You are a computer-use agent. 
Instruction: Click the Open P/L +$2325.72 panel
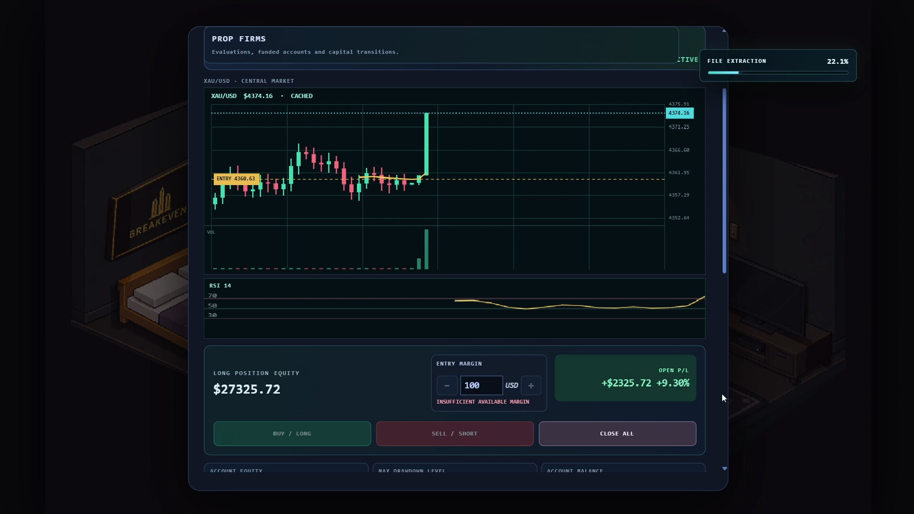tap(626, 378)
